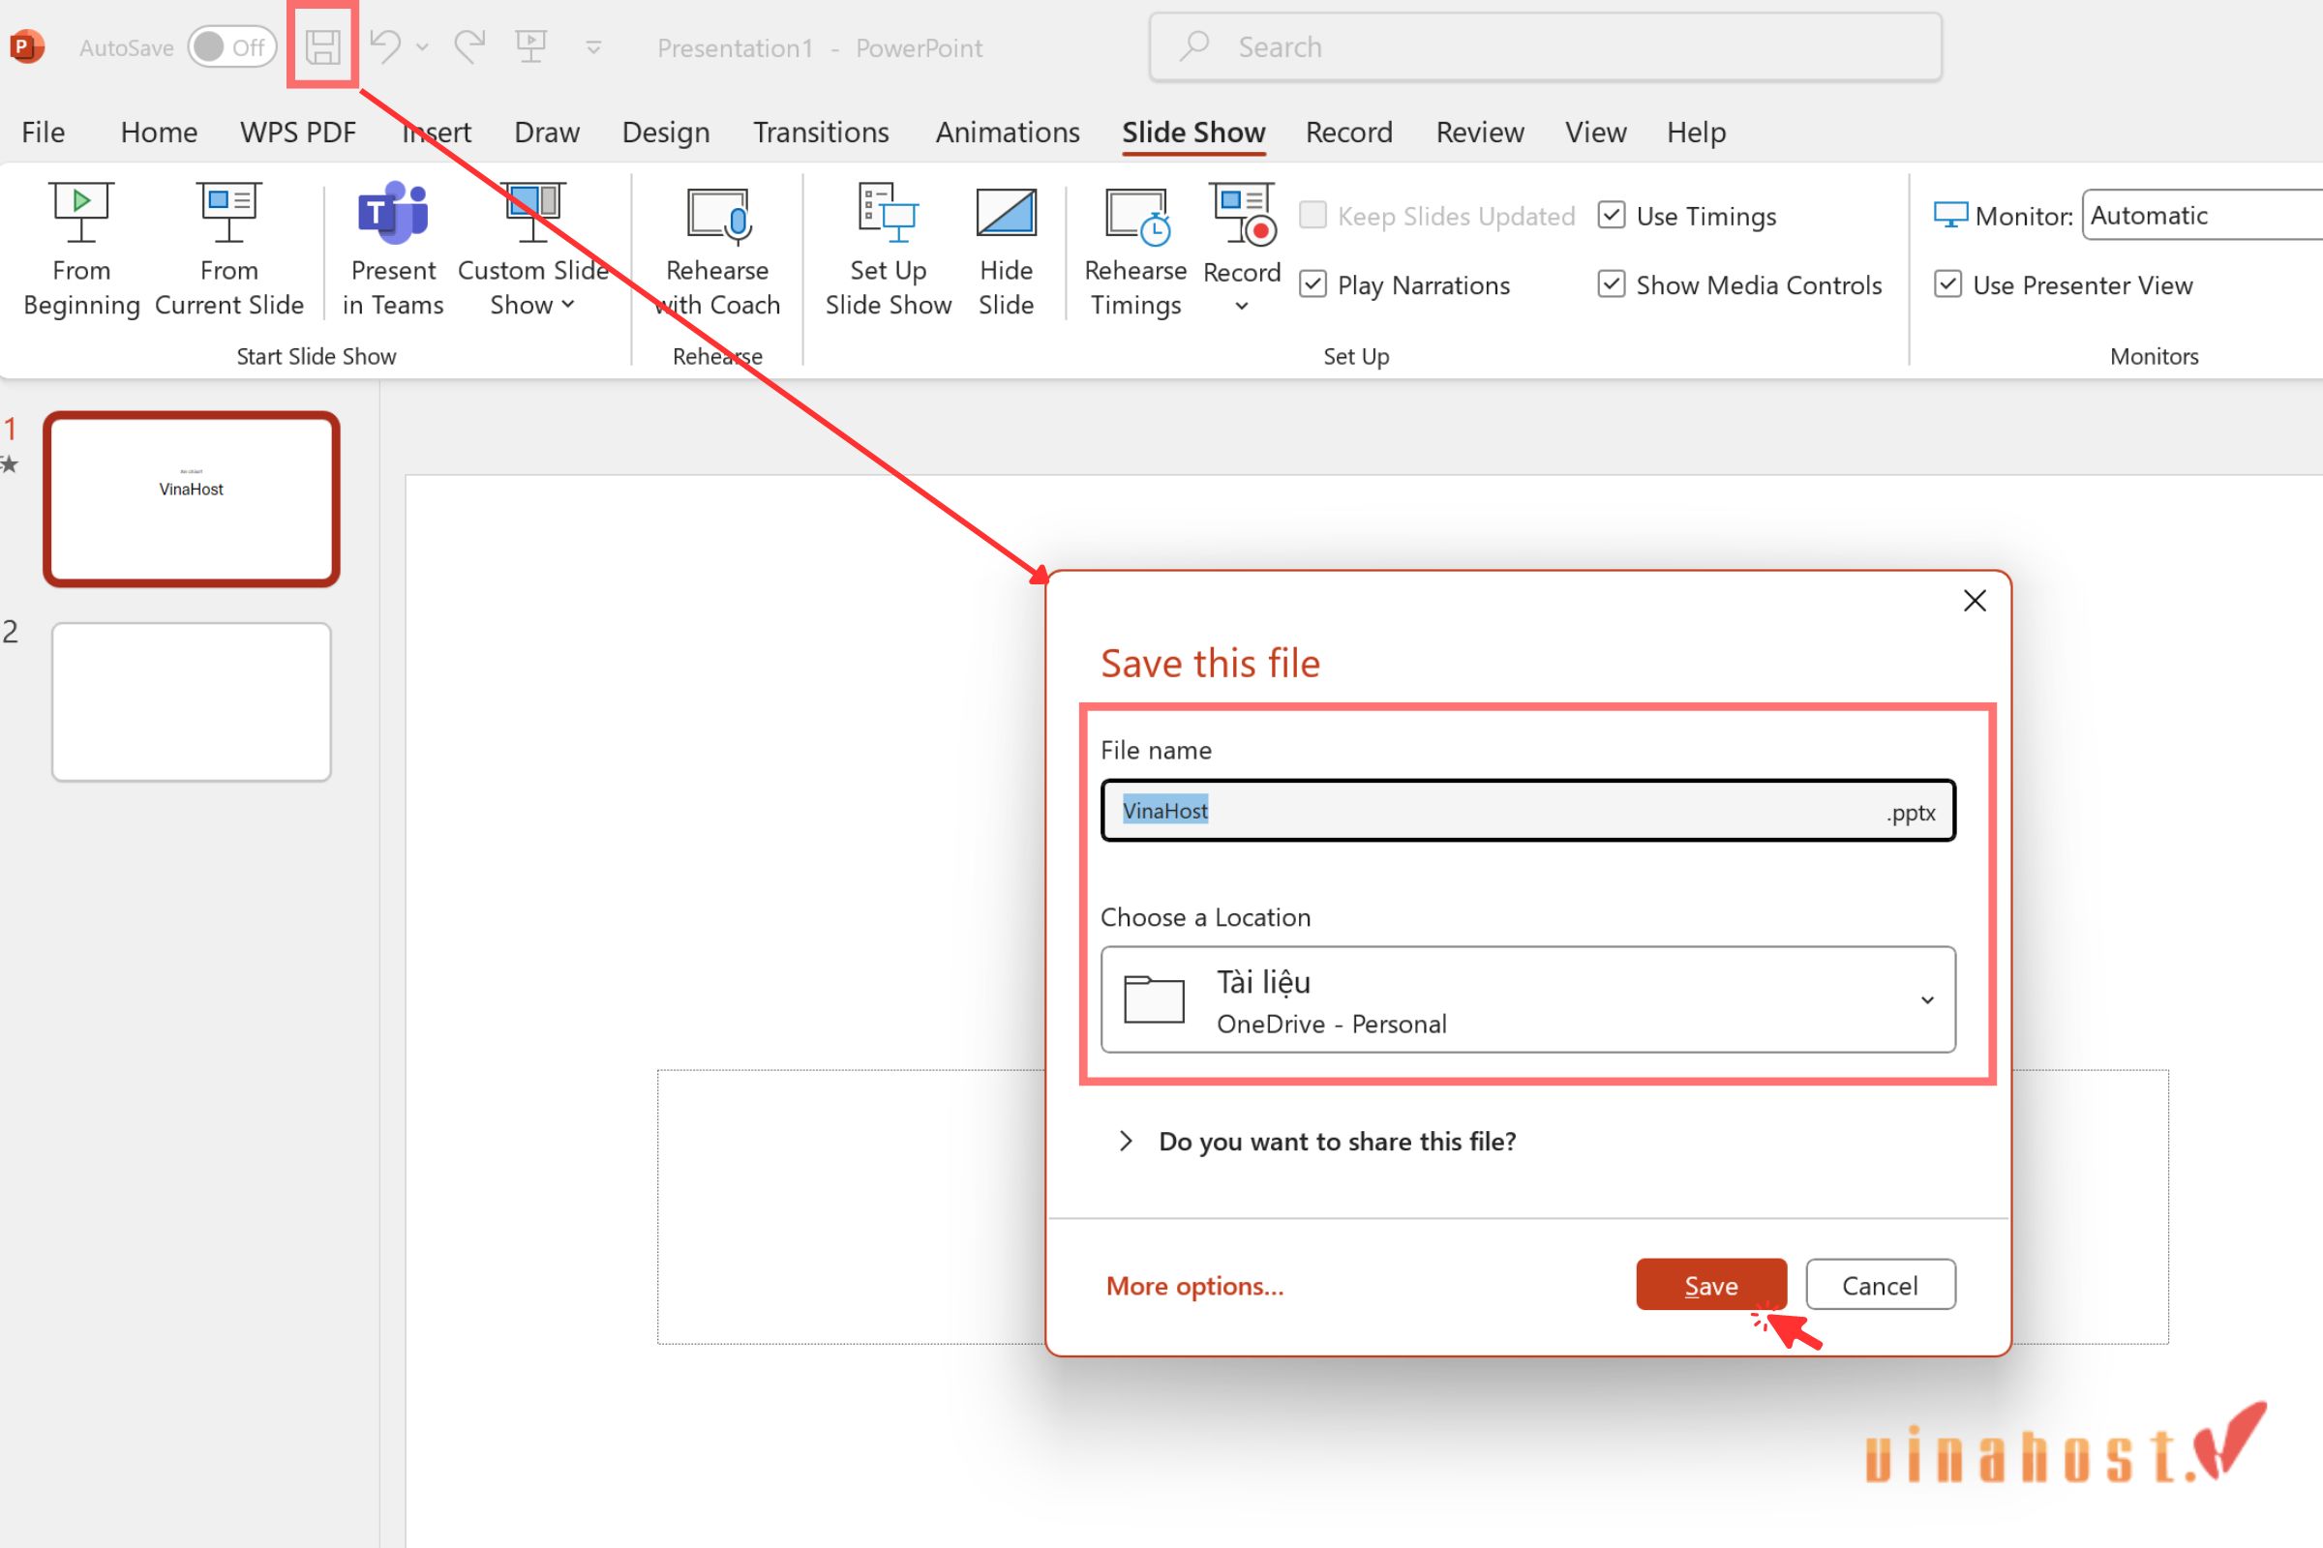Toggle Keep Slides Updated checkbox
2323x1548 pixels.
[1312, 215]
